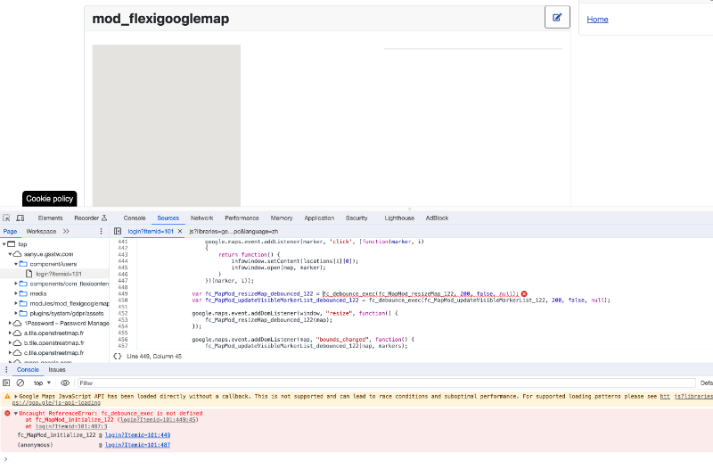Expand the Google Maps warning message
Image resolution: width=713 pixels, height=469 pixels.
[16, 396]
